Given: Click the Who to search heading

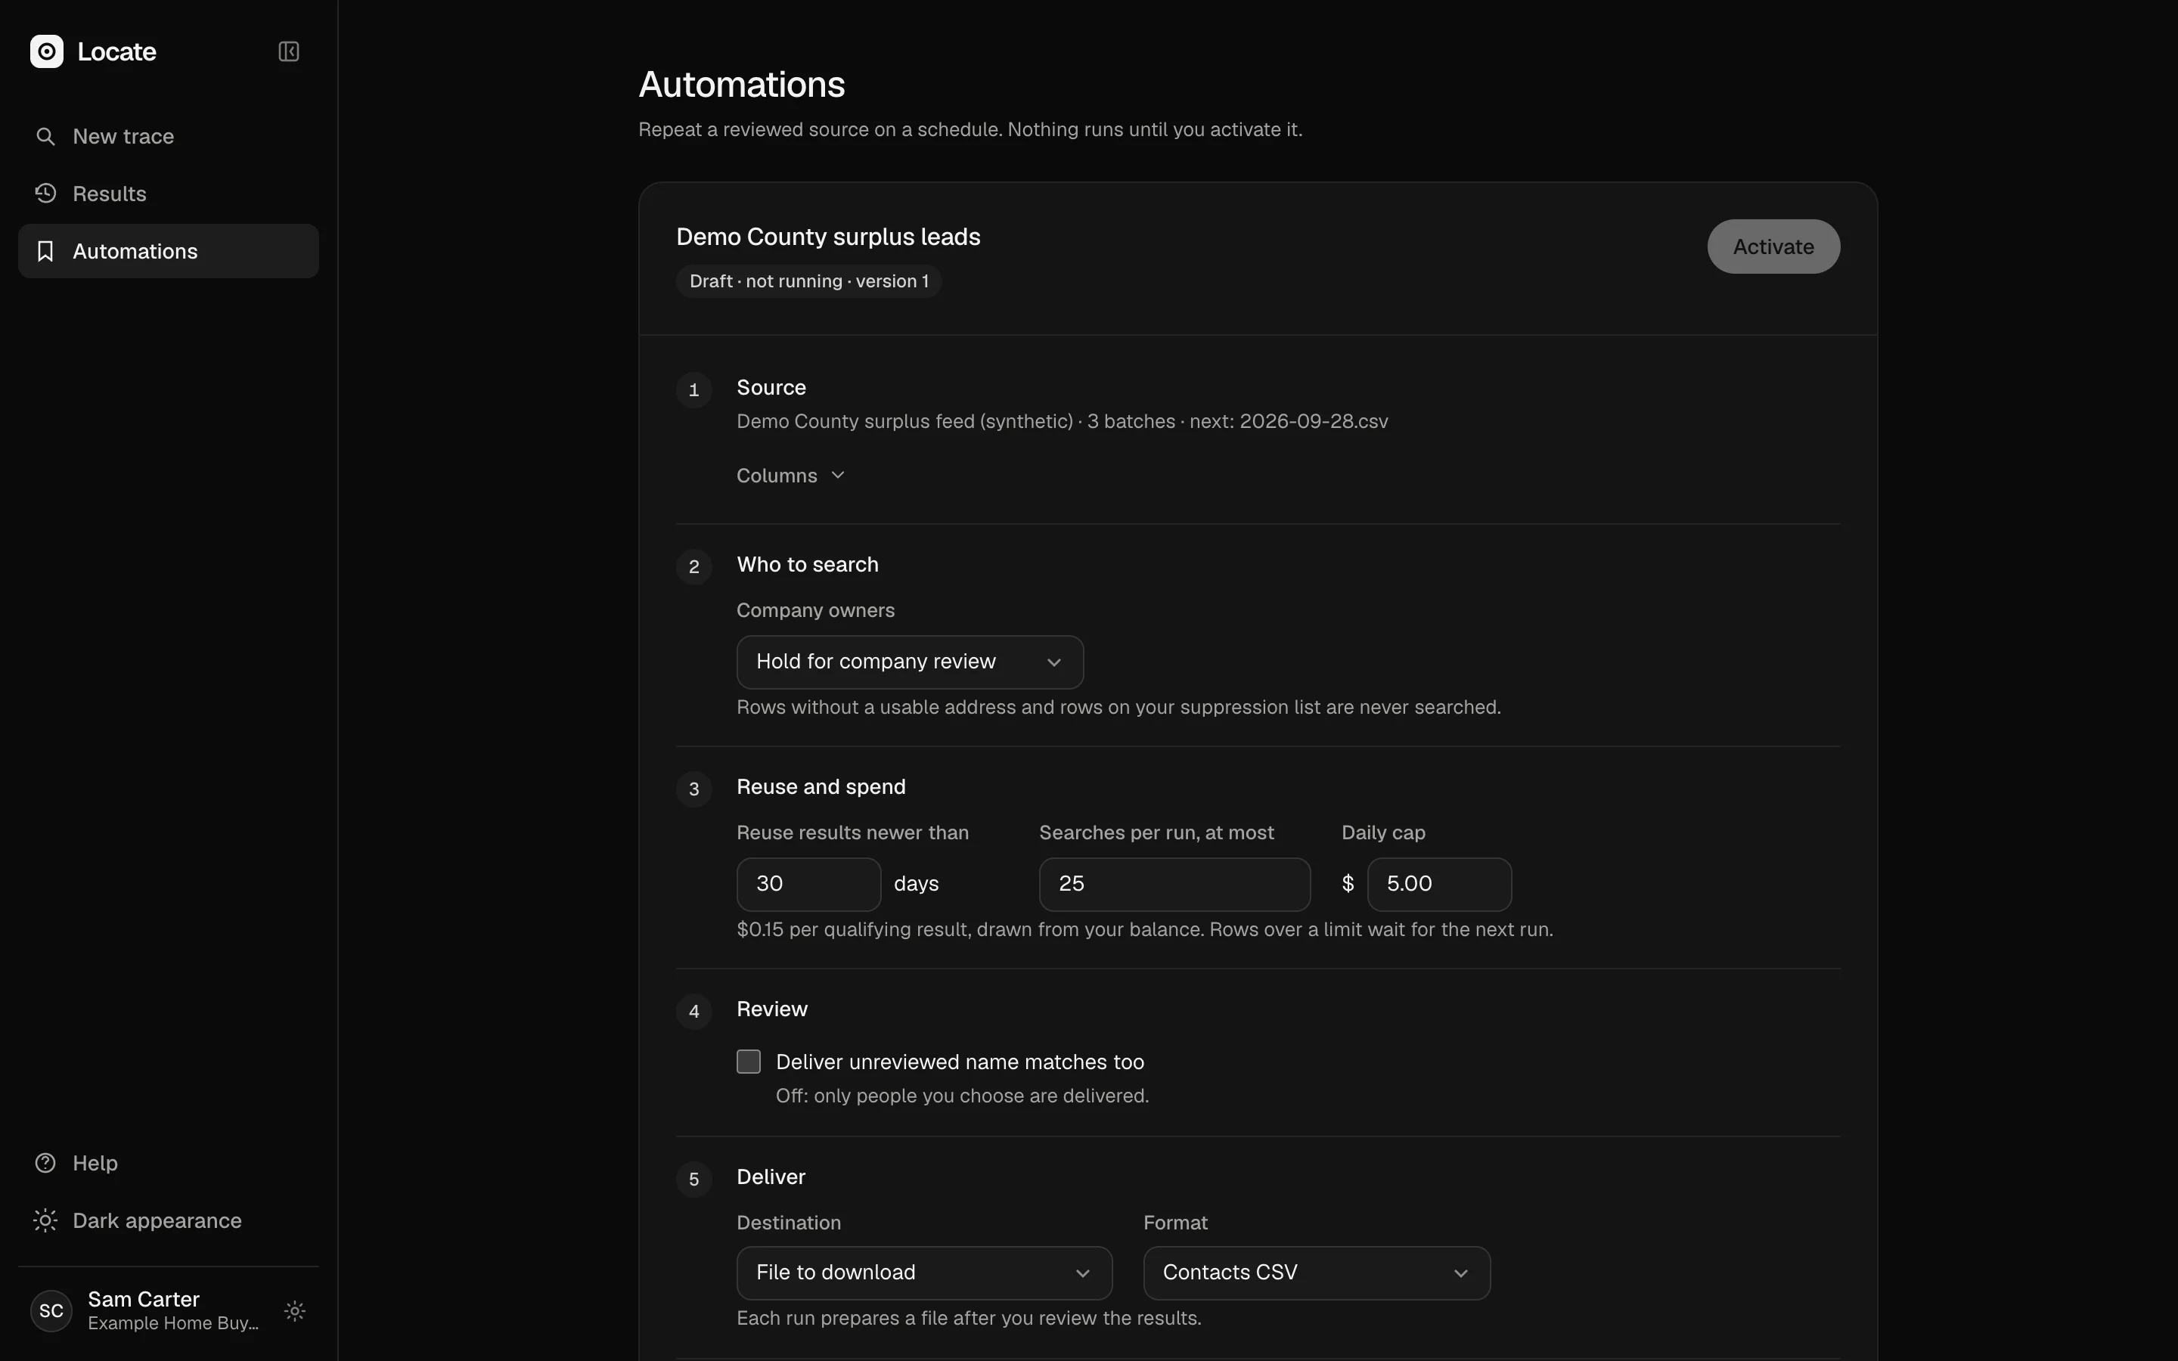Looking at the screenshot, I should coord(808,564).
